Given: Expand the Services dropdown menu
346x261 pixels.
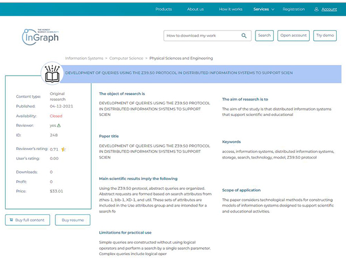Looking at the screenshot, I should (264, 9).
